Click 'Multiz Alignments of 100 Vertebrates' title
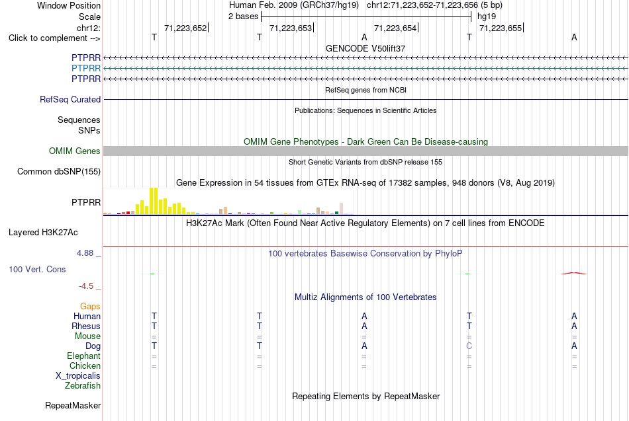 point(365,297)
